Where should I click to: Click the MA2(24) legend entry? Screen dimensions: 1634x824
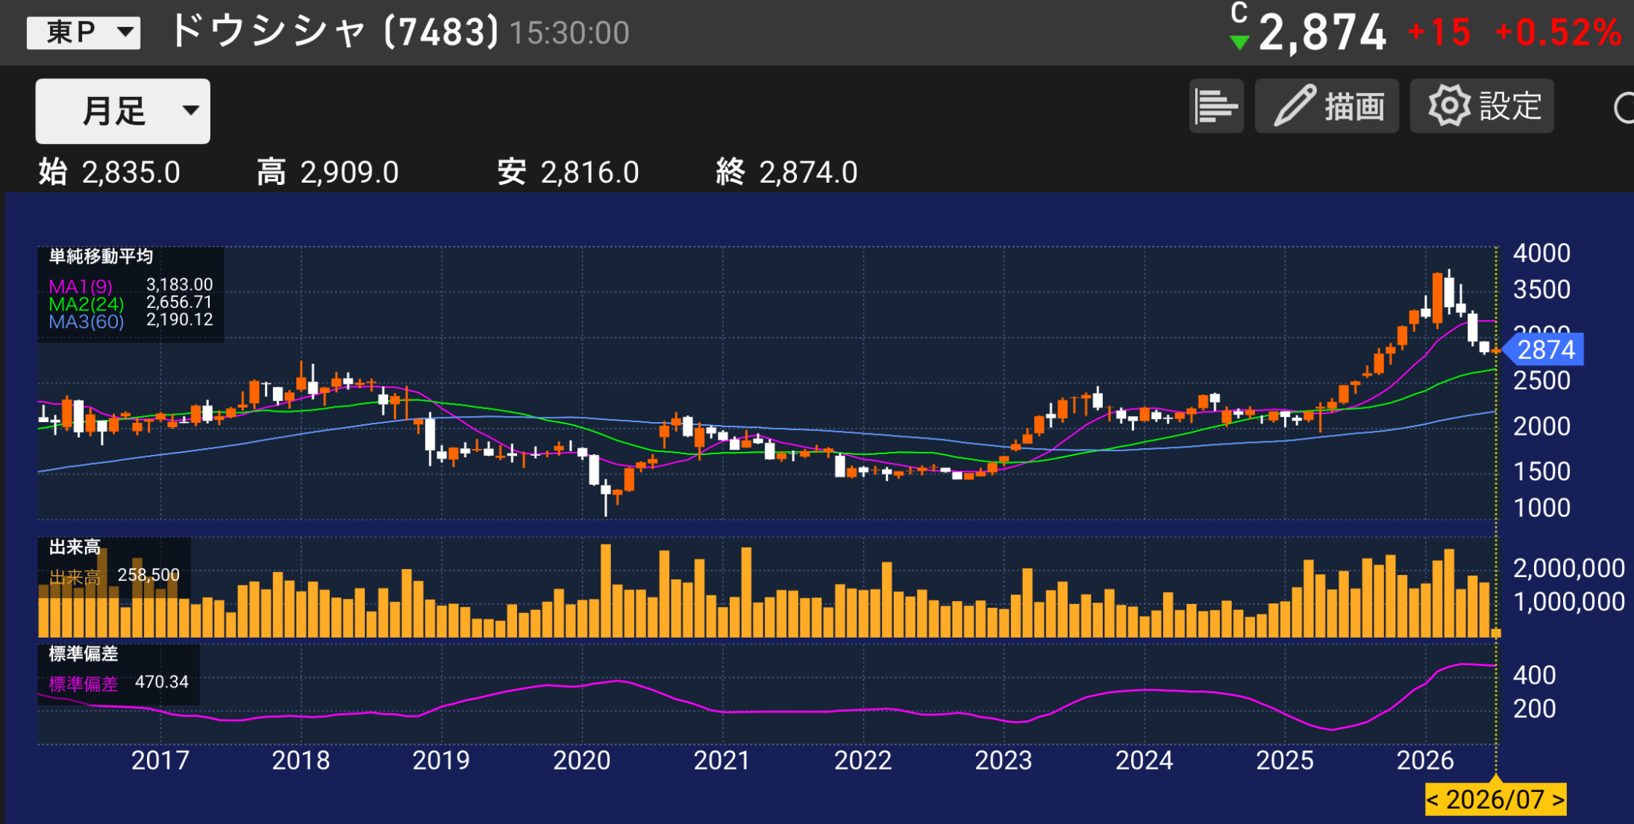(87, 304)
